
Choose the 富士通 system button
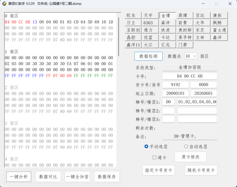[x=219, y=30]
